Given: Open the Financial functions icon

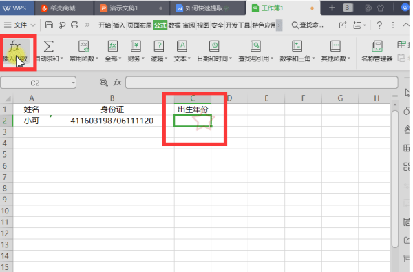Looking at the screenshot, I should [136, 46].
